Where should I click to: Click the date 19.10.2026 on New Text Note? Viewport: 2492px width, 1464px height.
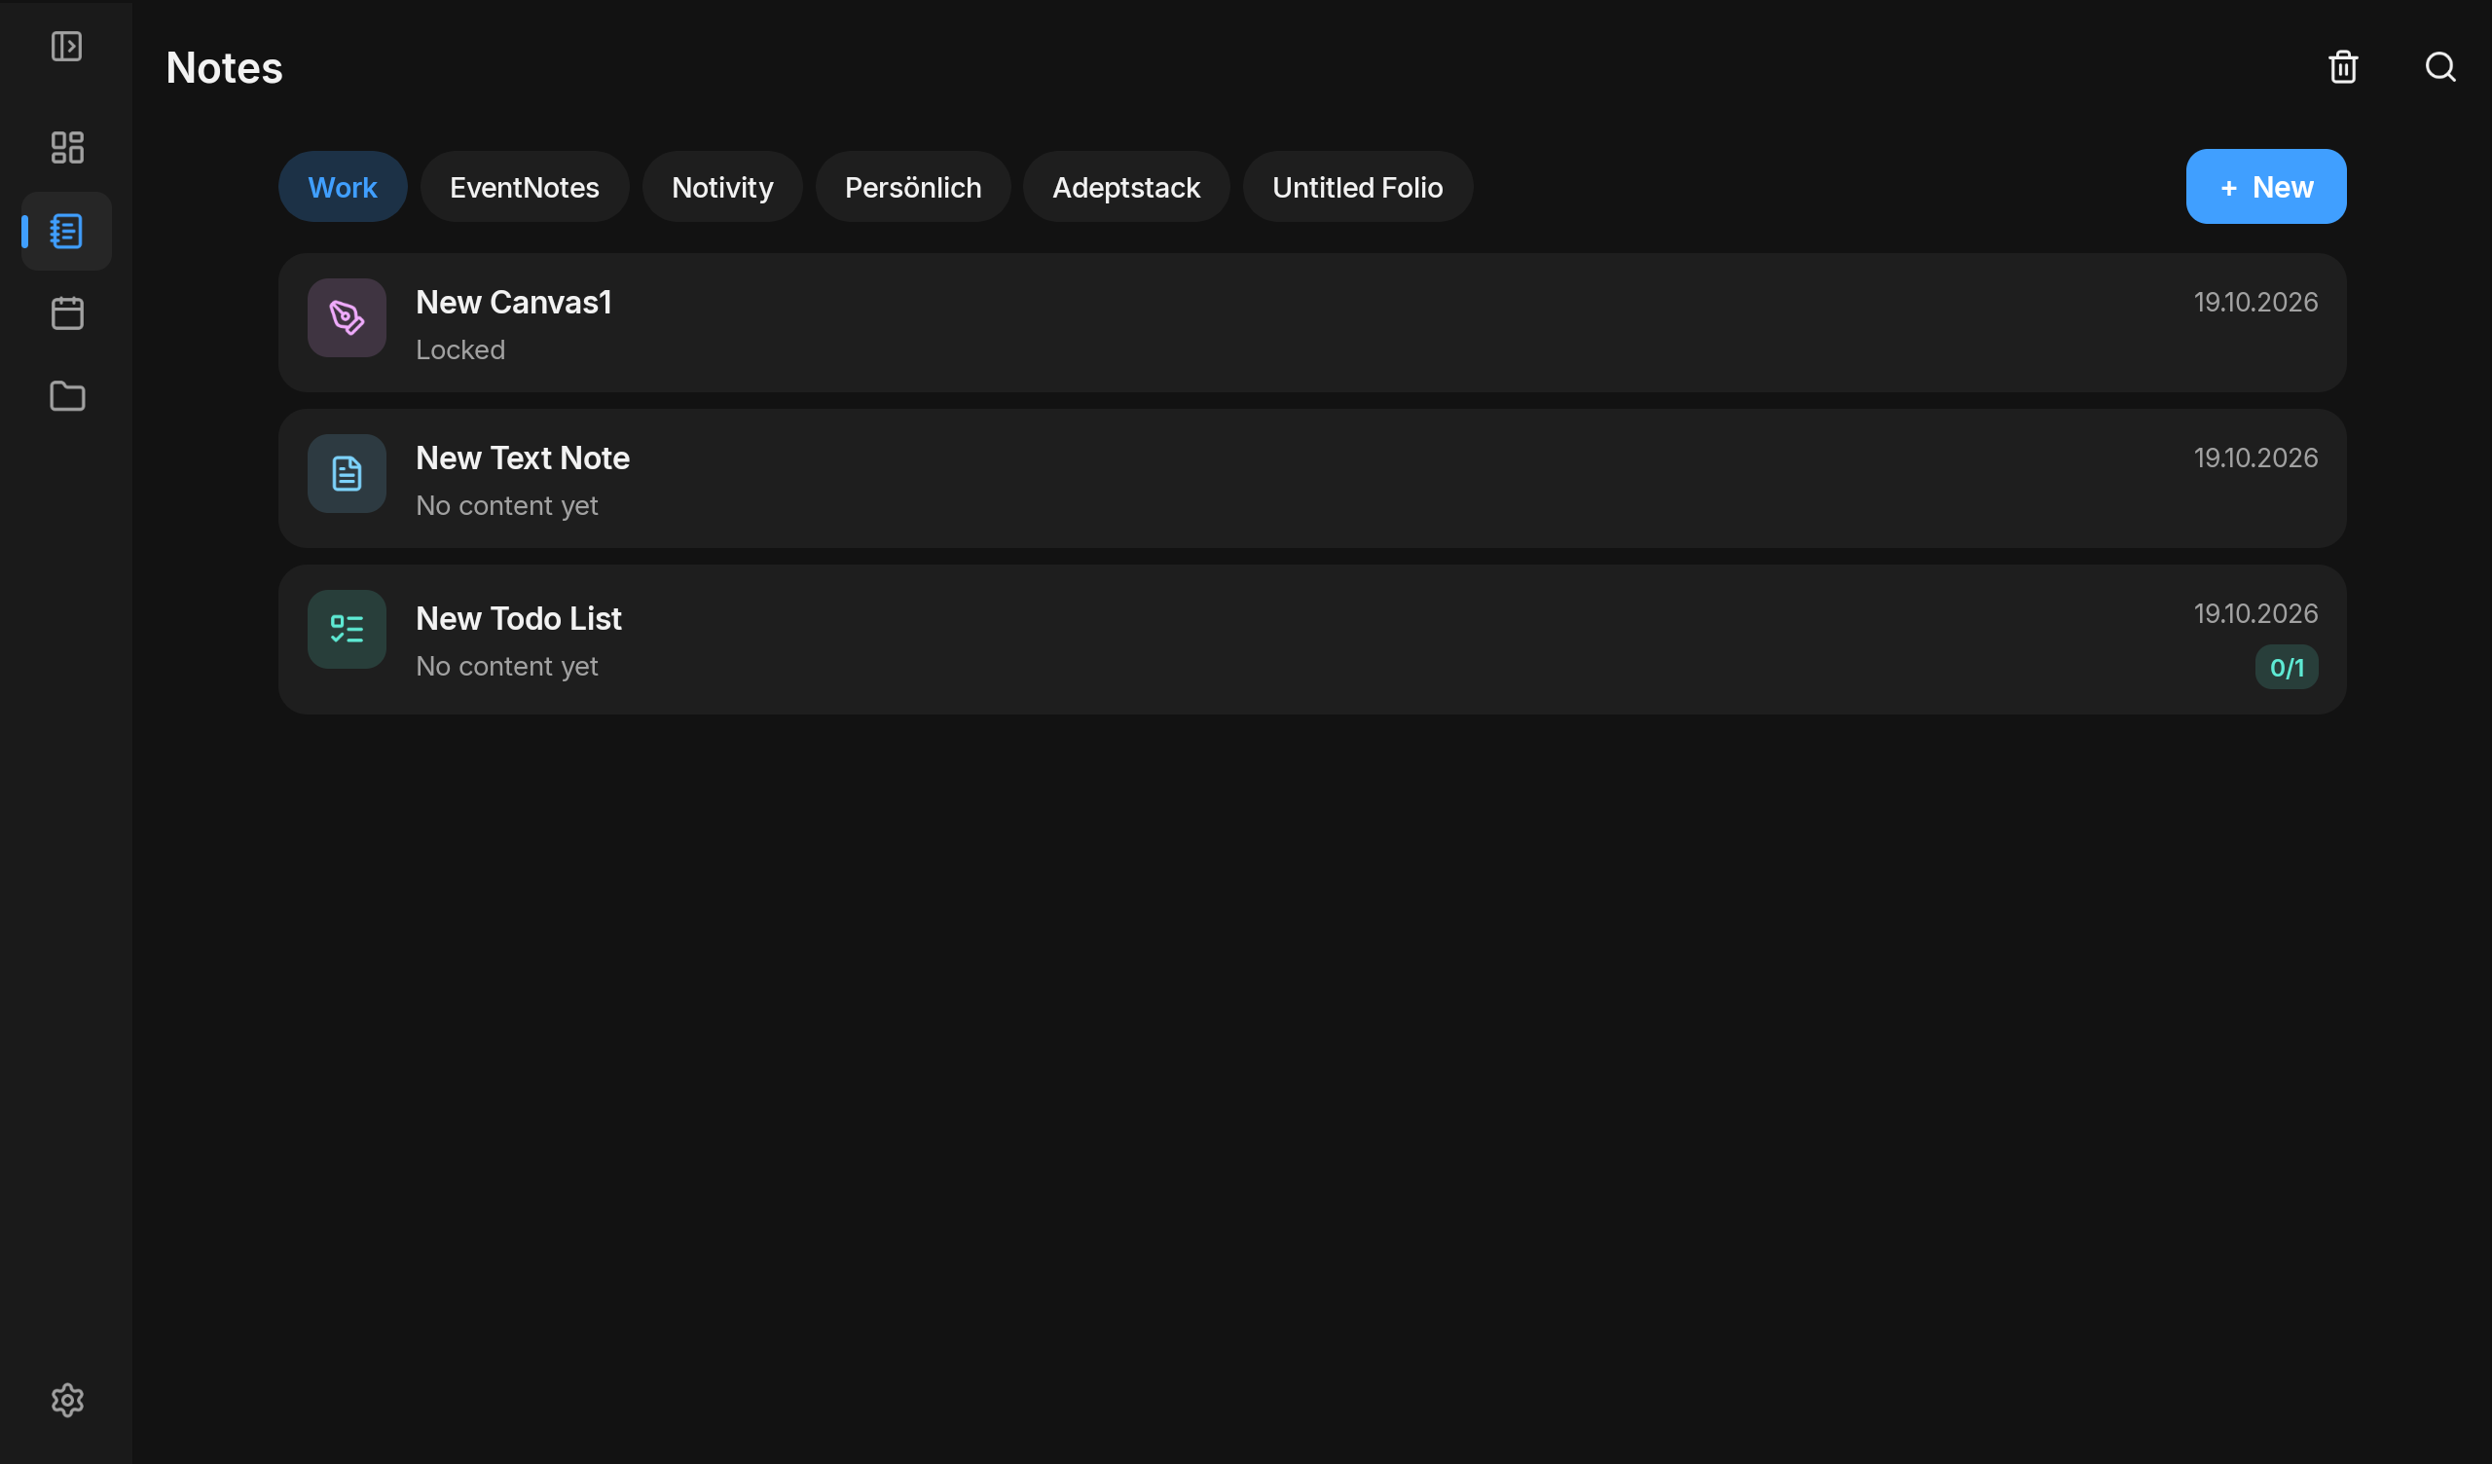pos(2255,458)
